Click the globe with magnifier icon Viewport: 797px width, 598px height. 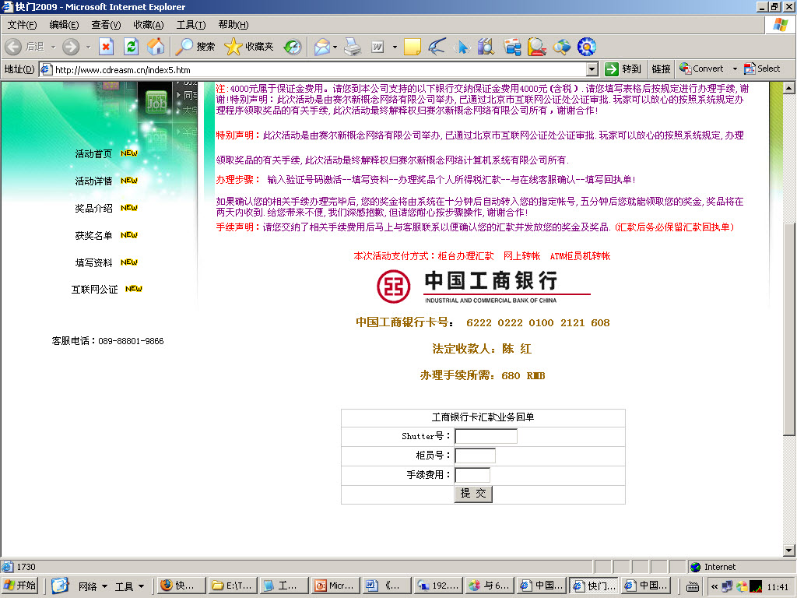pyautogui.click(x=562, y=47)
